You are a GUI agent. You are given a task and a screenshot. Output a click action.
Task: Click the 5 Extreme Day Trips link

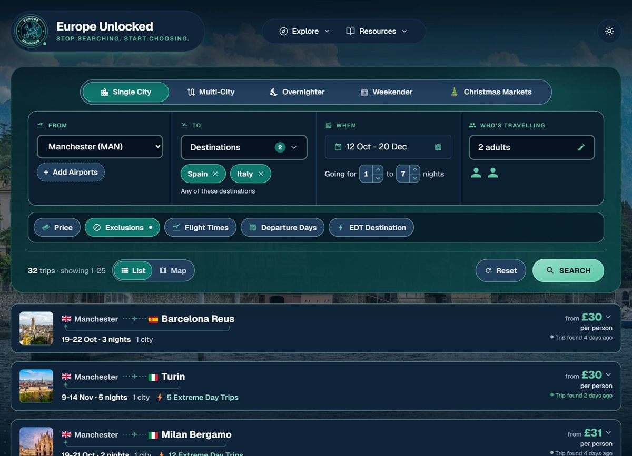202,398
